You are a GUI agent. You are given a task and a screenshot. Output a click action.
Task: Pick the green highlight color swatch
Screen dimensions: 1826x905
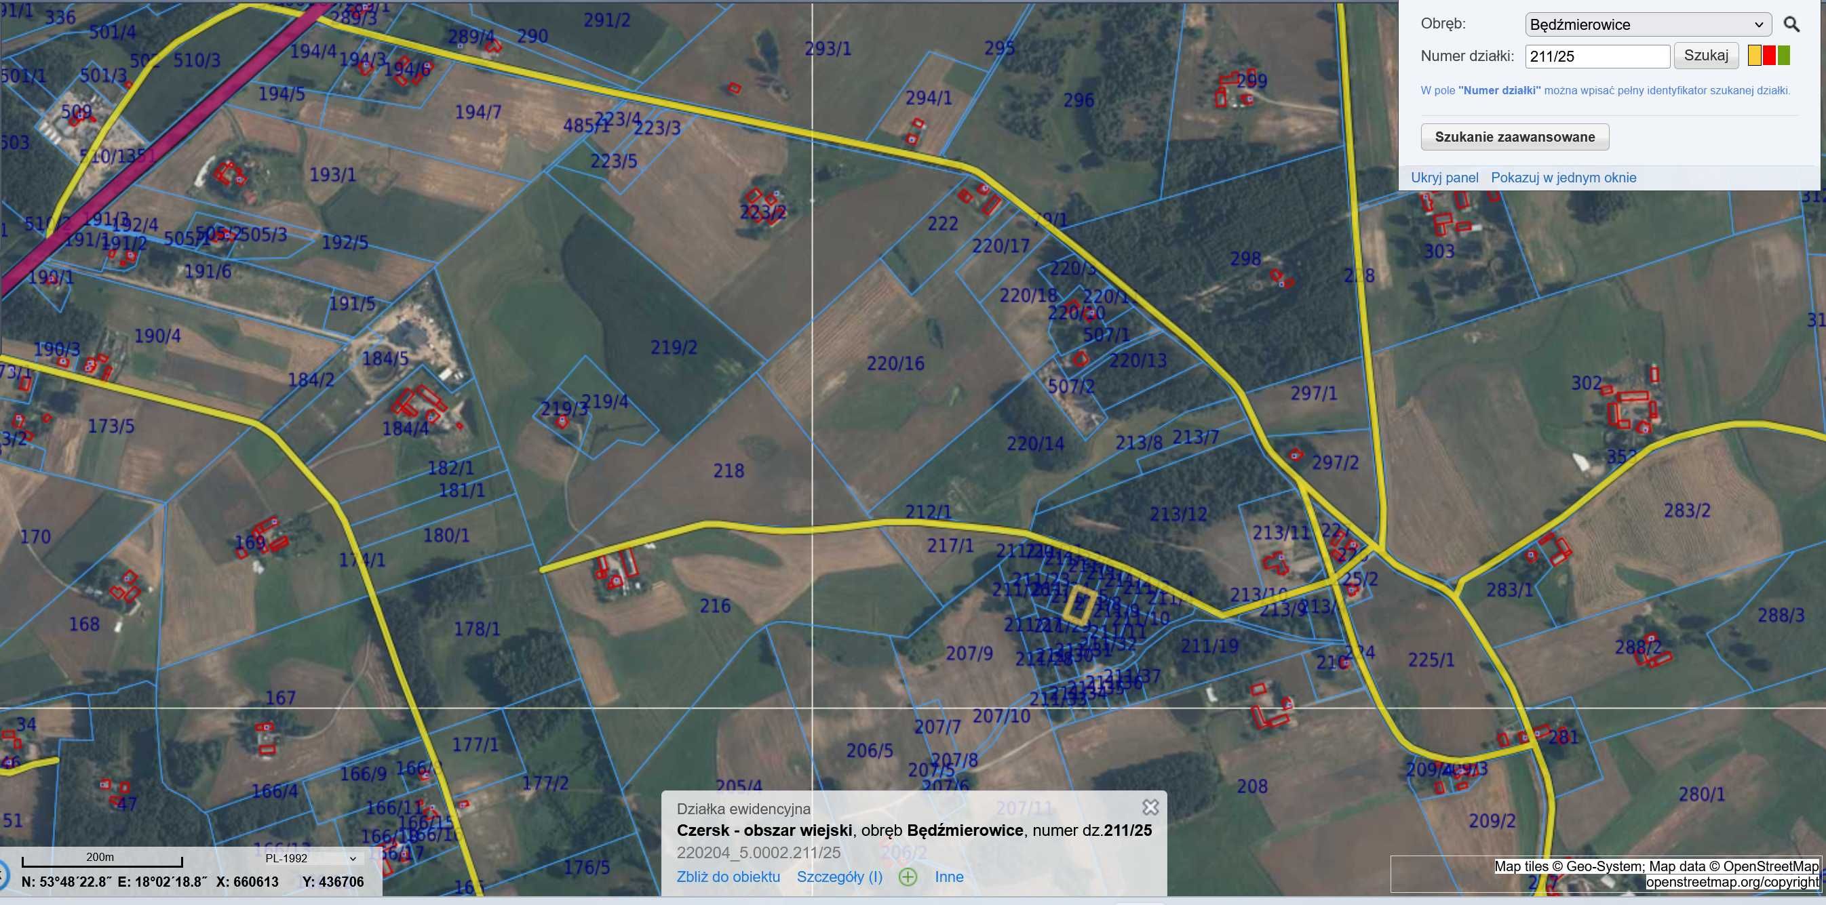(x=1783, y=56)
